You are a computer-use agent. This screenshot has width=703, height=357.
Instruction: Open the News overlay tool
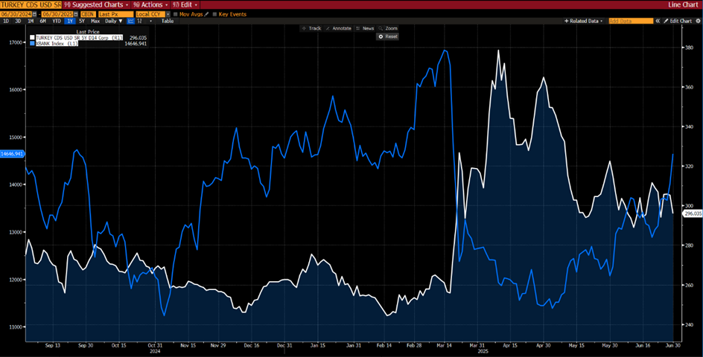point(366,28)
